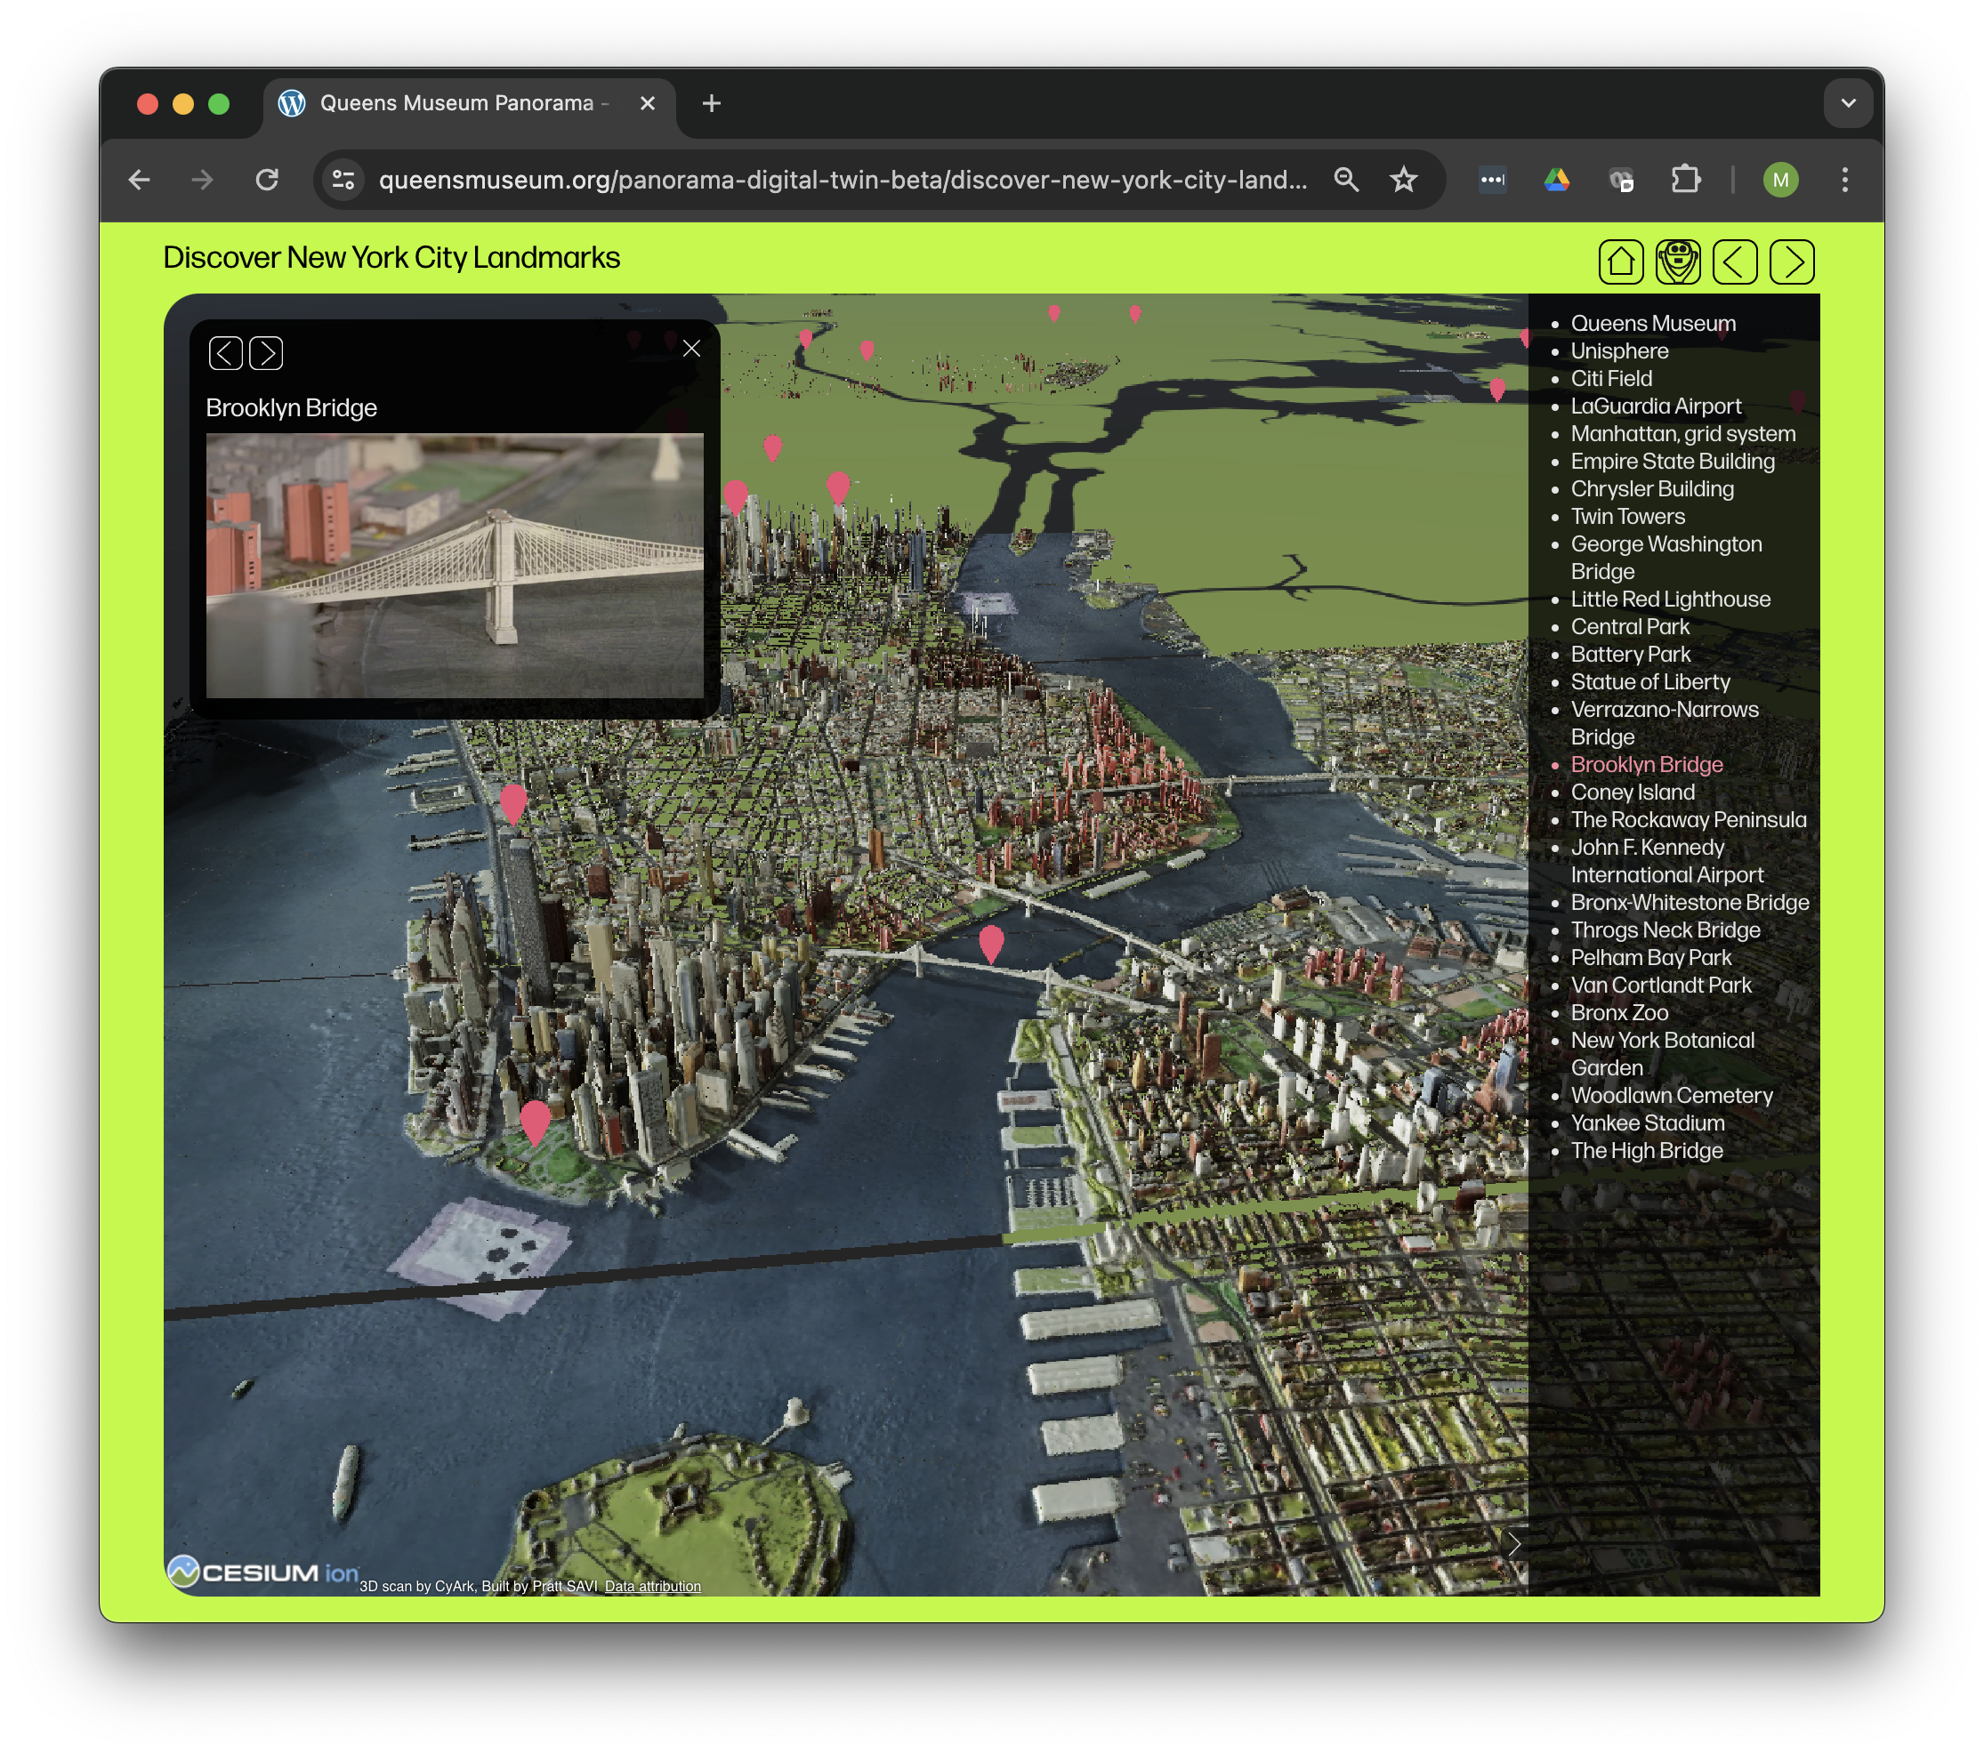Click the browser forward arrow
The height and width of the screenshot is (1754, 1984).
(202, 180)
